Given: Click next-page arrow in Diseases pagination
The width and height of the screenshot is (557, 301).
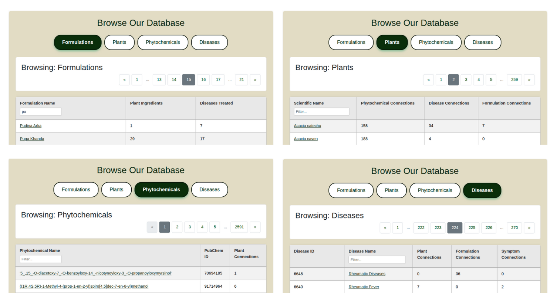Looking at the screenshot, I should point(529,228).
